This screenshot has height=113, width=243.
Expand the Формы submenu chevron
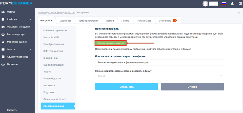point(31,12)
